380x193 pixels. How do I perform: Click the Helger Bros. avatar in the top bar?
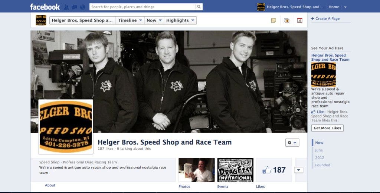tap(261, 7)
